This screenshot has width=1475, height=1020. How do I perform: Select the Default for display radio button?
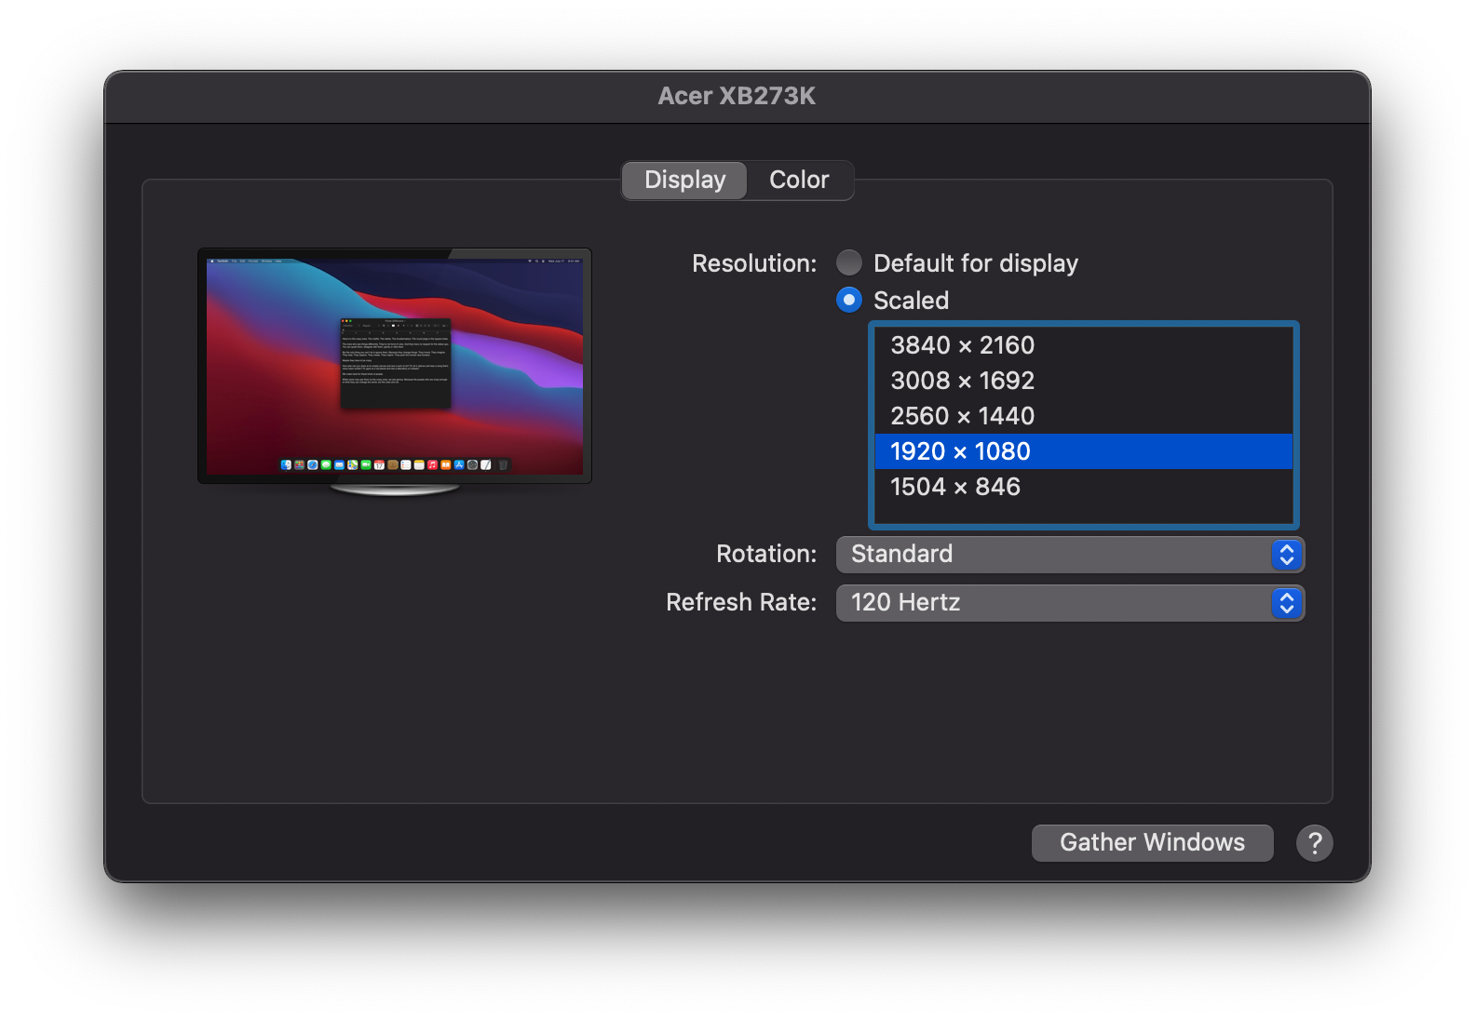pos(848,263)
